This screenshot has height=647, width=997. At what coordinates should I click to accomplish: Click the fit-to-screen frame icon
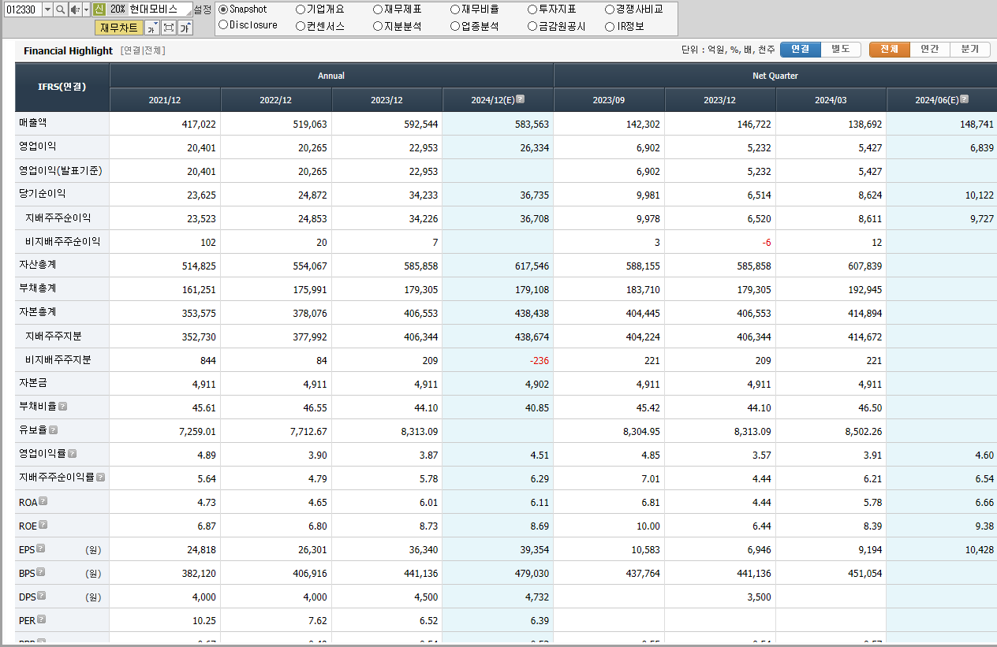click(168, 28)
